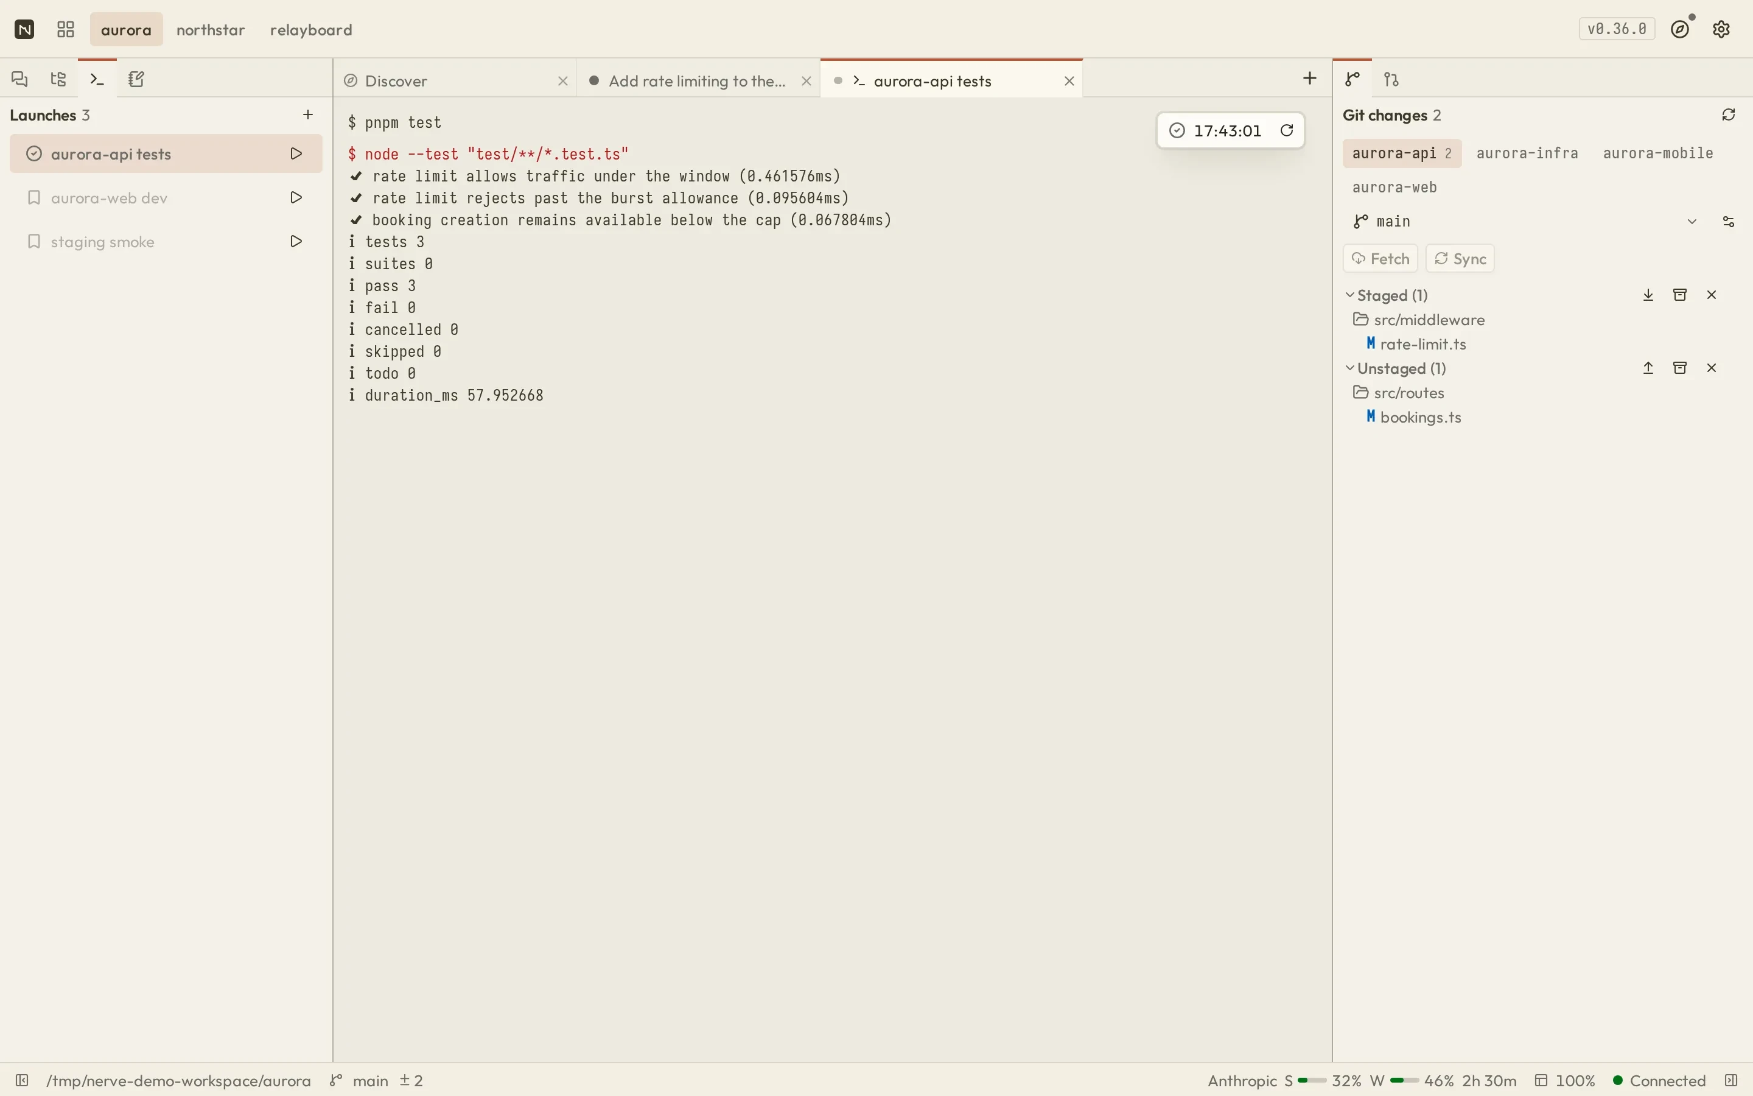Screen dimensions: 1753x1096
Task: Open the file tree sidebar icon
Action: click(58, 79)
